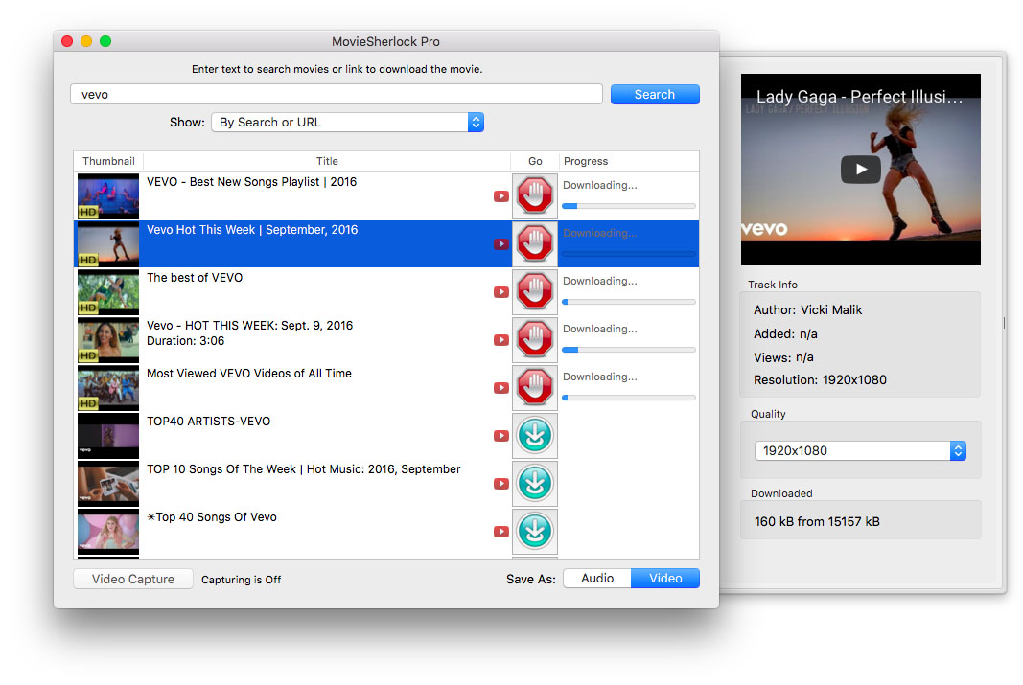Select thumbnail of VEVO Best New Songs Playlist
The height and width of the screenshot is (685, 1023).
point(108,195)
